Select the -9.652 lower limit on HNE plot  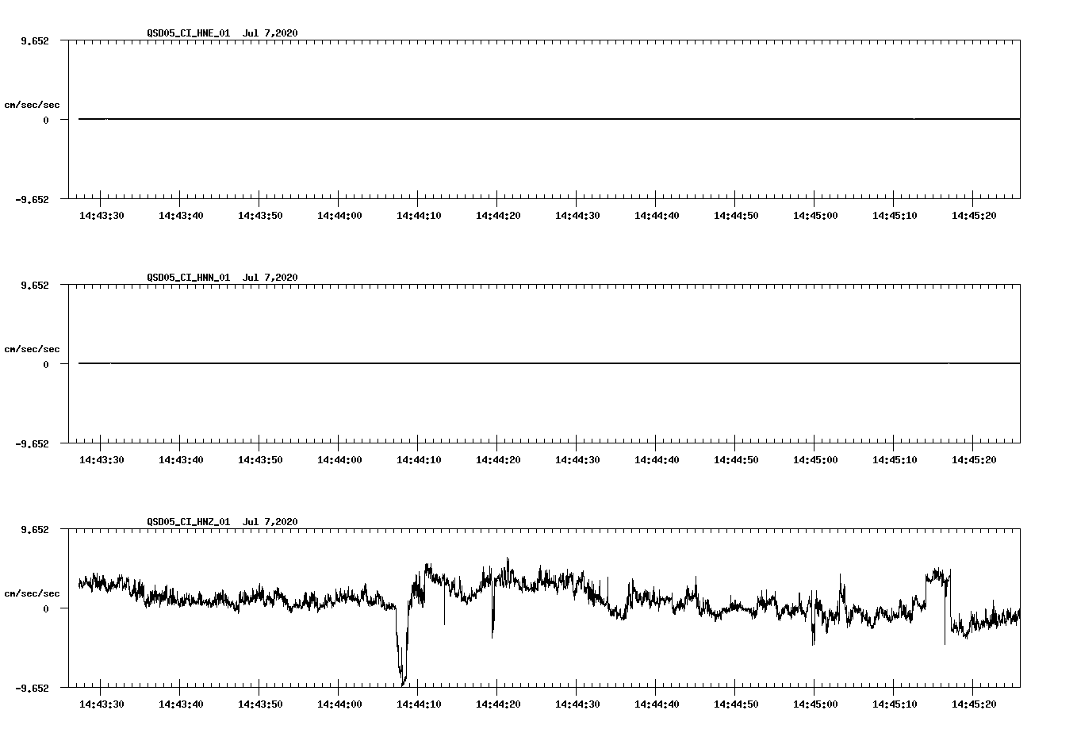(32, 200)
